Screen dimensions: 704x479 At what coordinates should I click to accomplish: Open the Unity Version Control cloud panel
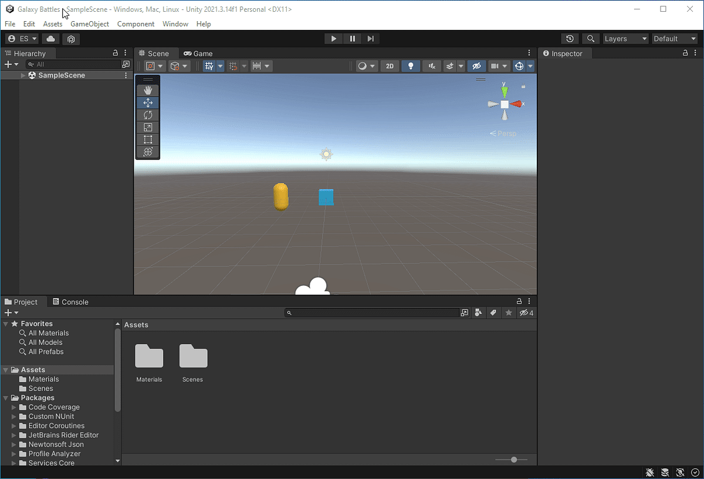click(50, 38)
